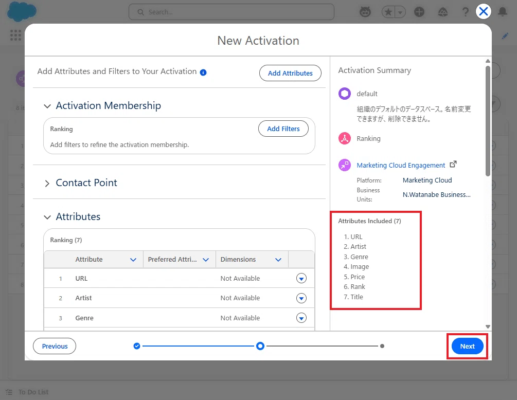Open the Help question mark icon
Viewport: 517px width, 400px height.
click(465, 12)
